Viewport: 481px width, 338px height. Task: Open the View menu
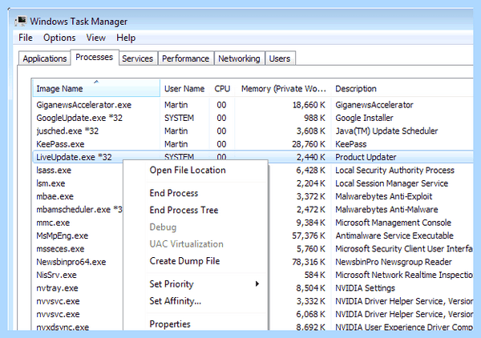(96, 38)
